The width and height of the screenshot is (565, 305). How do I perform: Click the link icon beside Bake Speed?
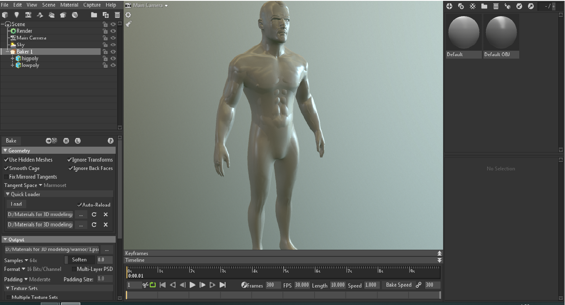(419, 285)
